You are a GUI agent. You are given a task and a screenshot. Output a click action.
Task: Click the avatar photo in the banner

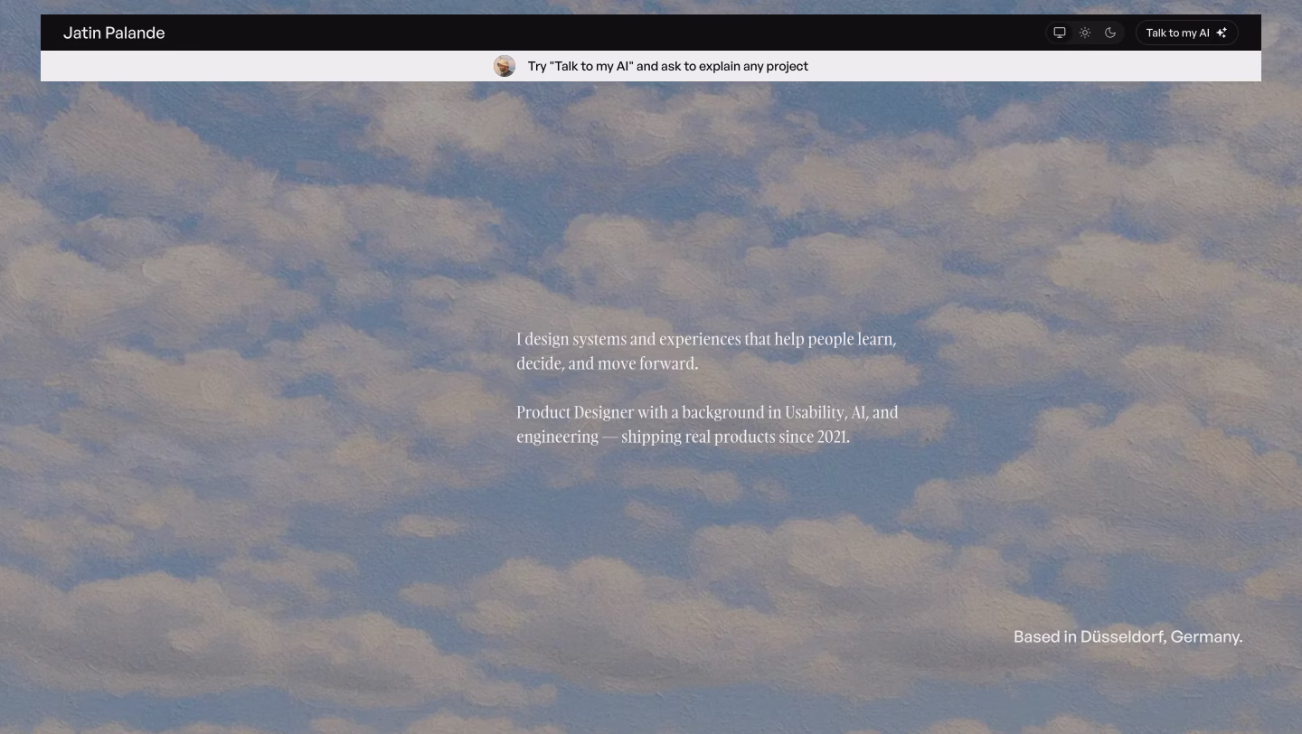tap(505, 66)
